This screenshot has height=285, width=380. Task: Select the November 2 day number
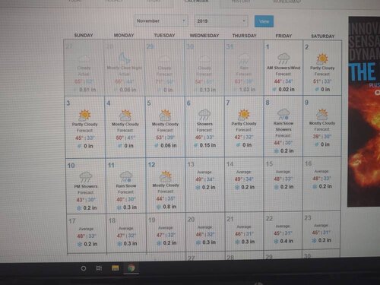coord(306,47)
